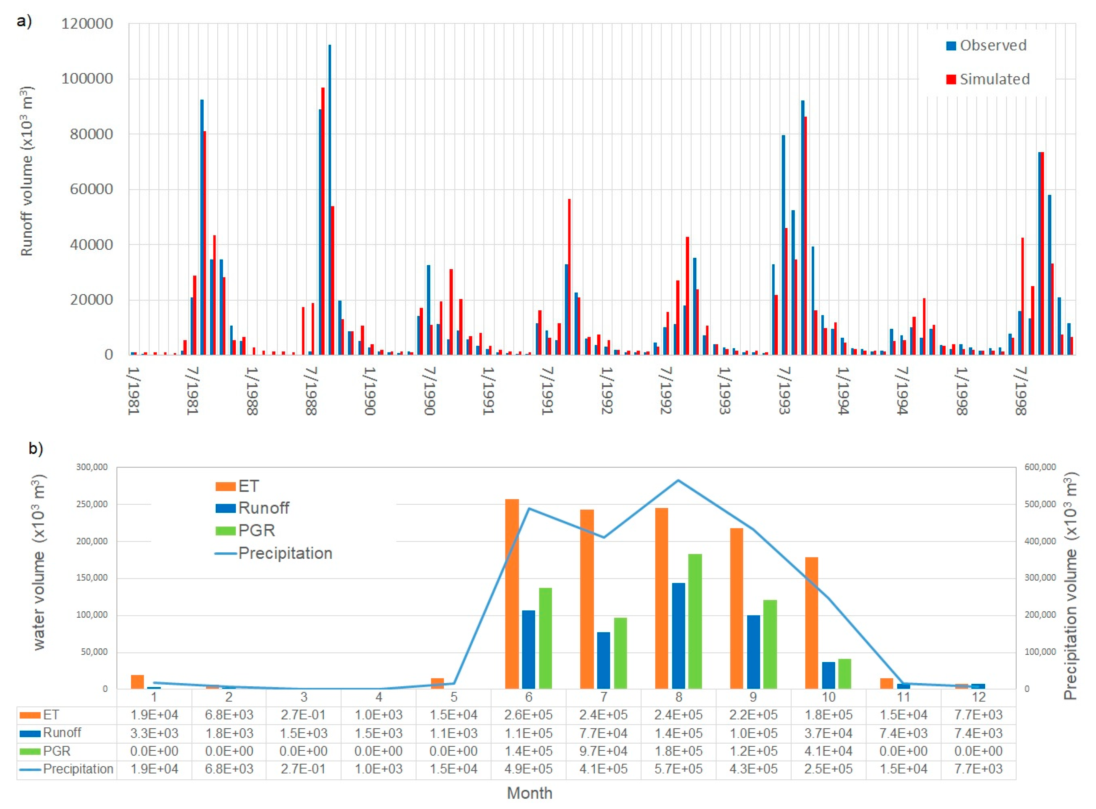1096x809 pixels.
Task: Click the orange ET swatch in chart b legend
Action: pyautogui.click(x=225, y=487)
